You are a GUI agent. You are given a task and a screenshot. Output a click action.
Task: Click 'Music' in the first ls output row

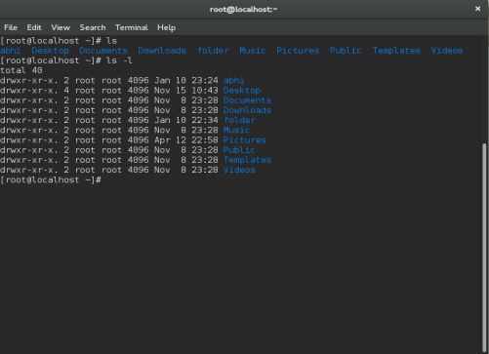[x=252, y=51]
